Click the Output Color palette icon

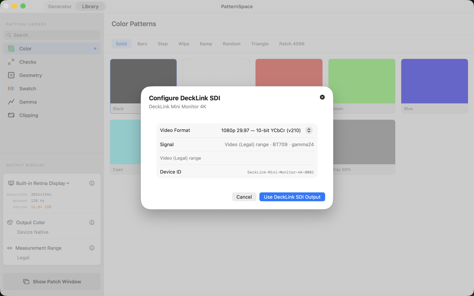[x=10, y=222]
